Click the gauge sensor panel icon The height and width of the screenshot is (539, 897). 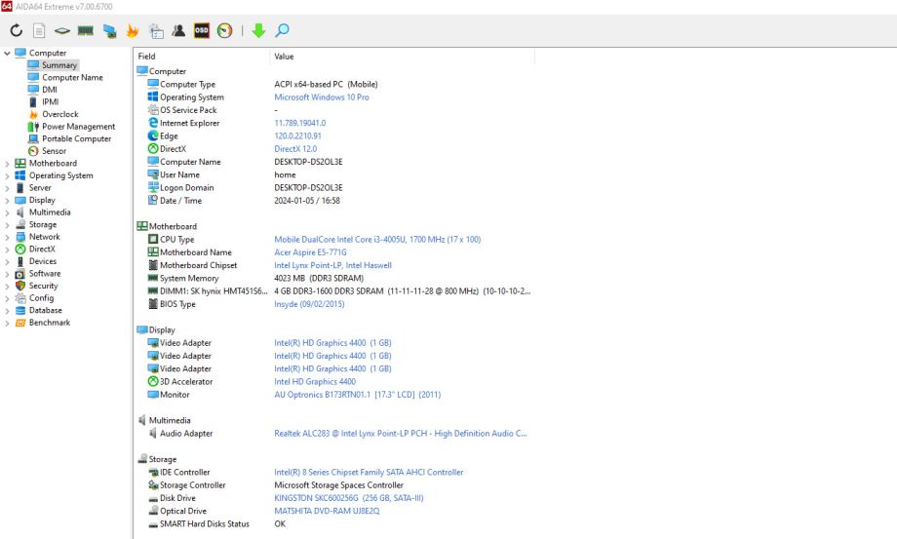[225, 30]
